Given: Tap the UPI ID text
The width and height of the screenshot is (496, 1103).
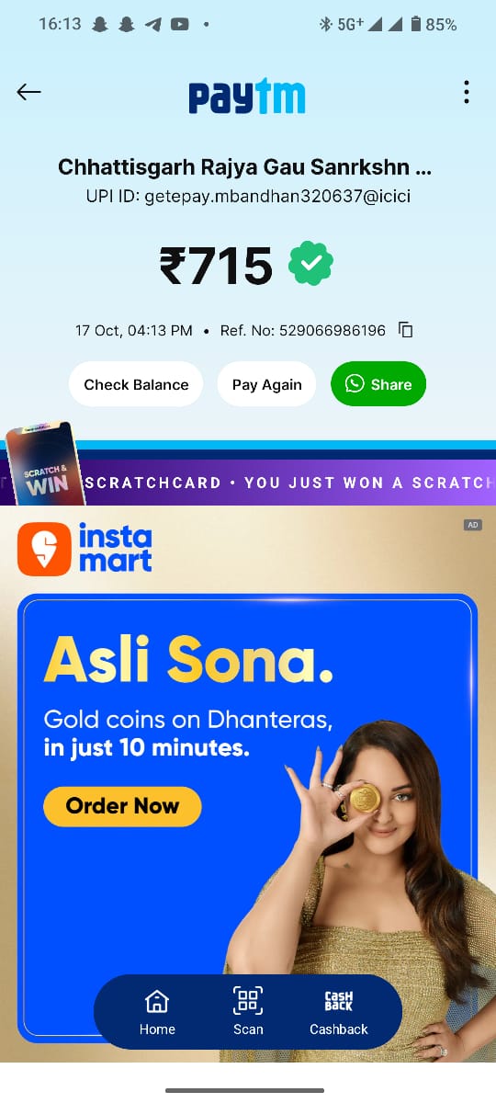Looking at the screenshot, I should (248, 197).
